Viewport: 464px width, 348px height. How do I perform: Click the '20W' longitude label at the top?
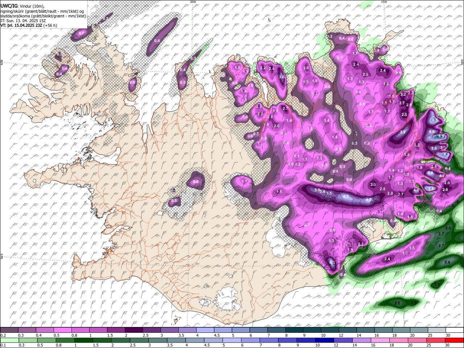tap(193, 2)
